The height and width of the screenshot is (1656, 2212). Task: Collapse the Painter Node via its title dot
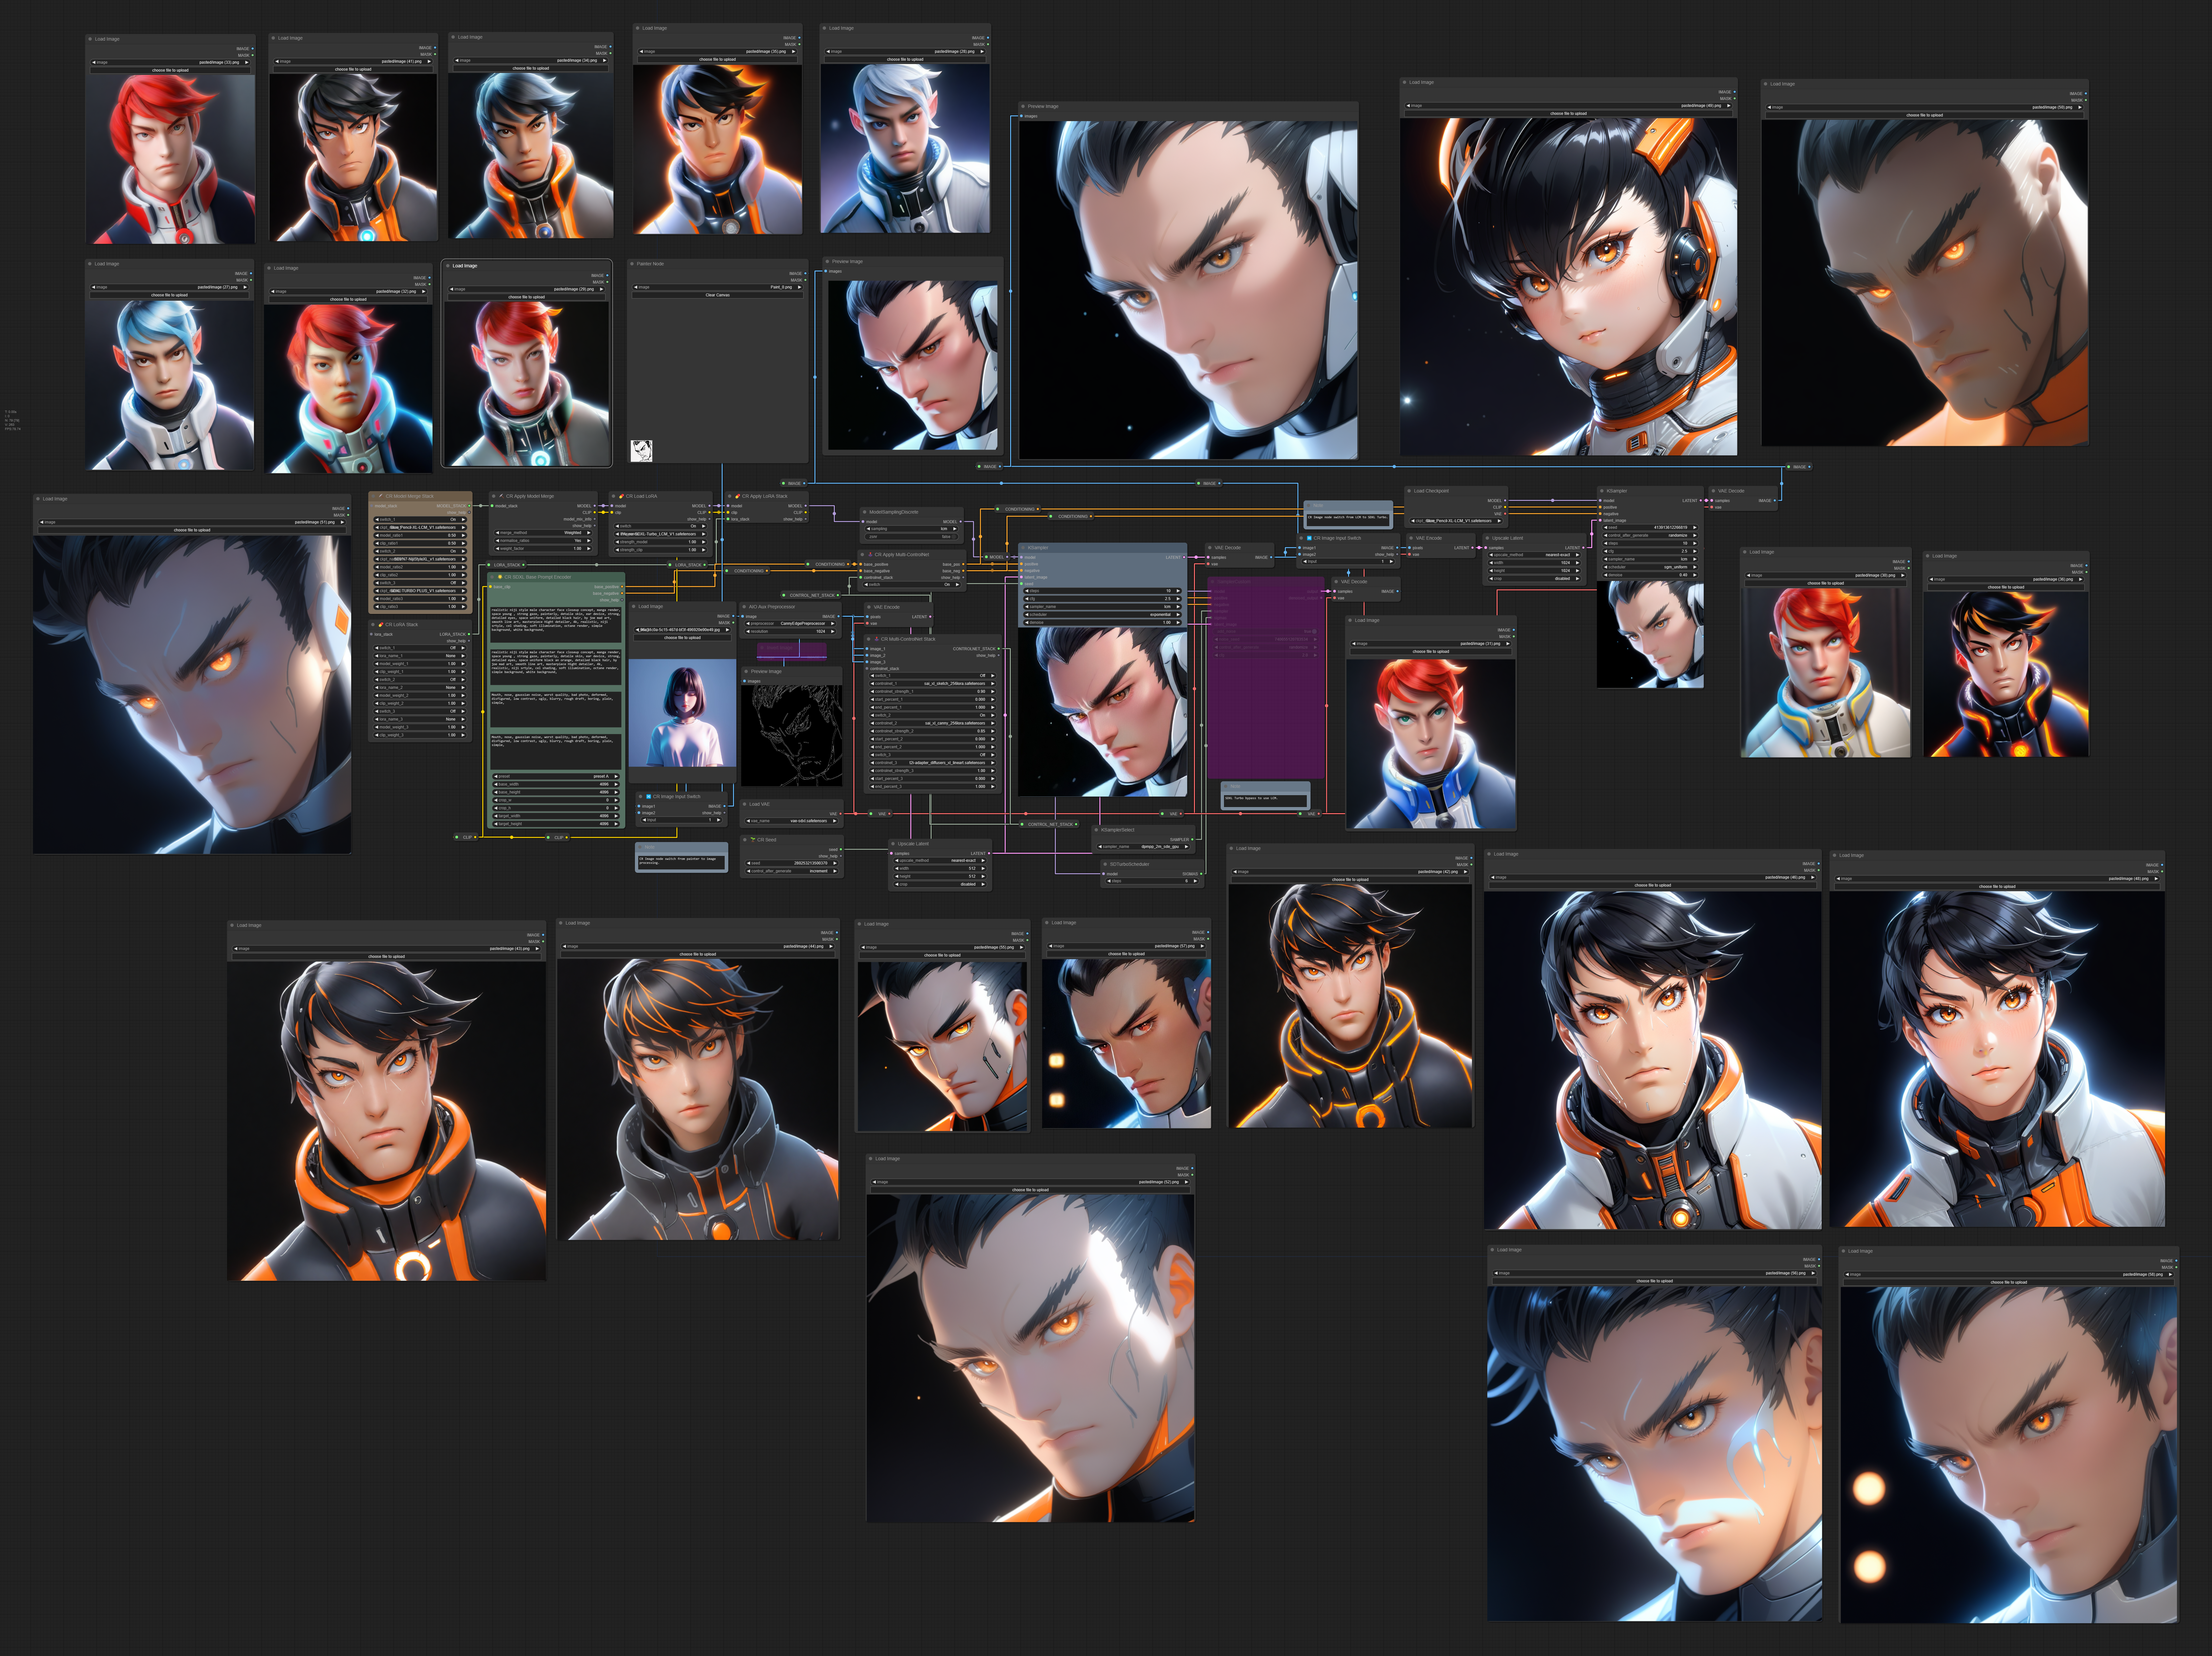[632, 264]
